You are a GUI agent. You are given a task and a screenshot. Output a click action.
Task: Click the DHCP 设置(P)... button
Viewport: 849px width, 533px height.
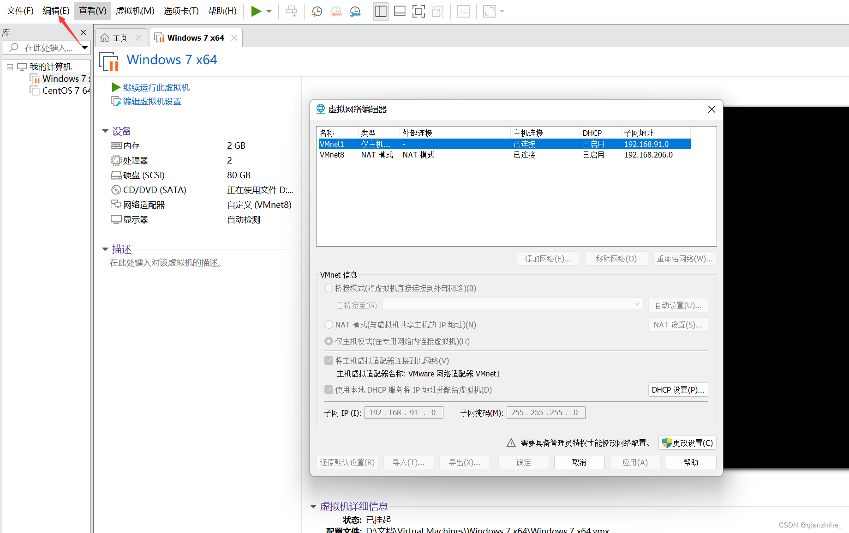[x=678, y=390]
